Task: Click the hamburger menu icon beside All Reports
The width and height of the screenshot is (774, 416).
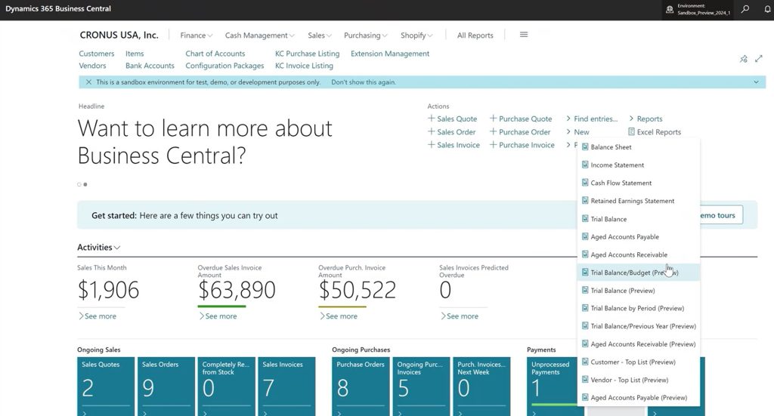Action: coord(524,35)
